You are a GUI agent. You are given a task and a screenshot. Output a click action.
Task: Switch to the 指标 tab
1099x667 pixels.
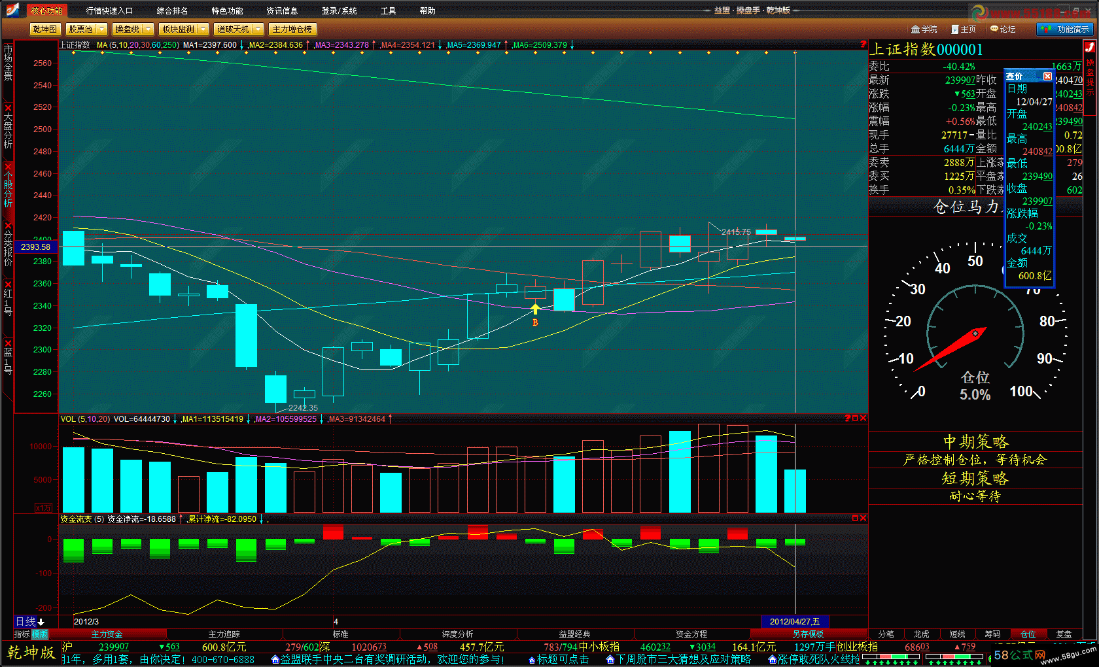pos(23,634)
